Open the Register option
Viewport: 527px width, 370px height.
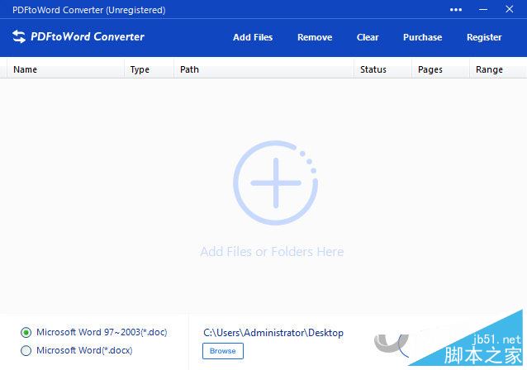[484, 38]
